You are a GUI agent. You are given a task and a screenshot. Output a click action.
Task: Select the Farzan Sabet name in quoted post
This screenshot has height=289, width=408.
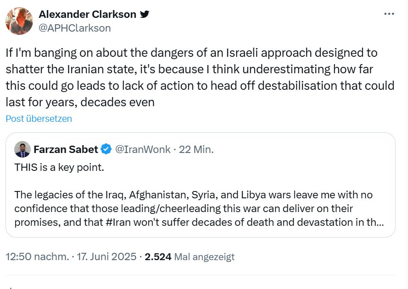pyautogui.click(x=66, y=150)
